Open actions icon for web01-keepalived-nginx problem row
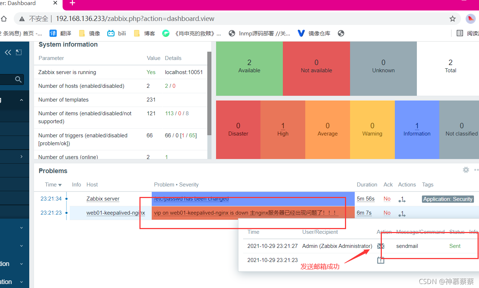Image resolution: width=479 pixels, height=288 pixels. pyautogui.click(x=402, y=213)
